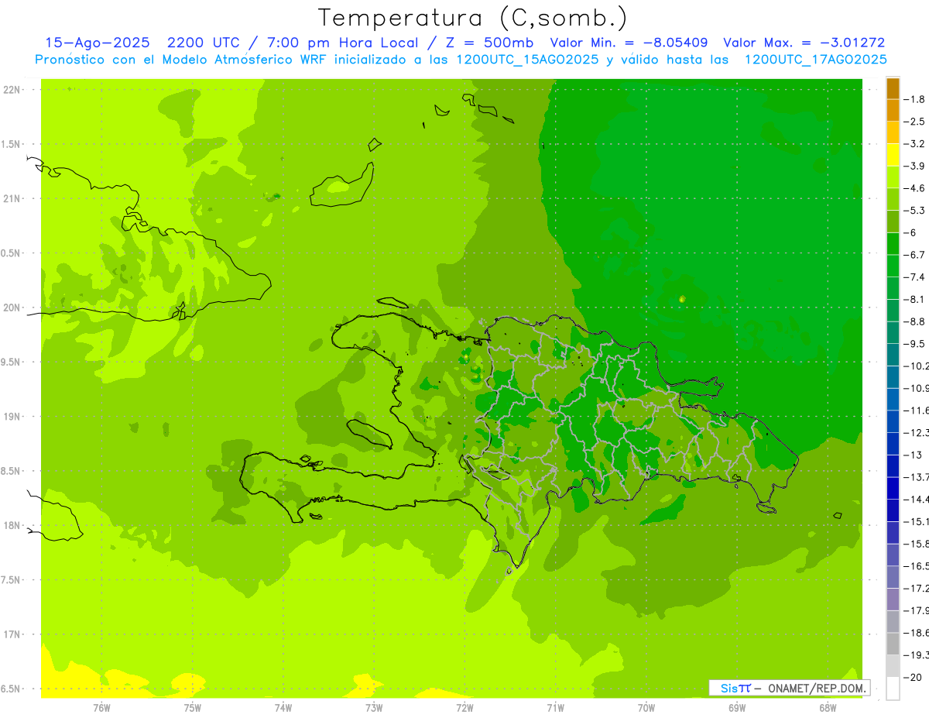Click the white swatch below the -20 label
Image resolution: width=929 pixels, height=718 pixels.
(x=893, y=689)
